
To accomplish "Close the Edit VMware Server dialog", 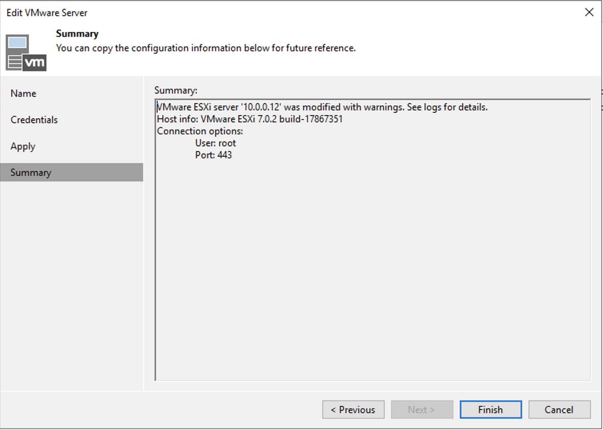I will pos(589,12).
